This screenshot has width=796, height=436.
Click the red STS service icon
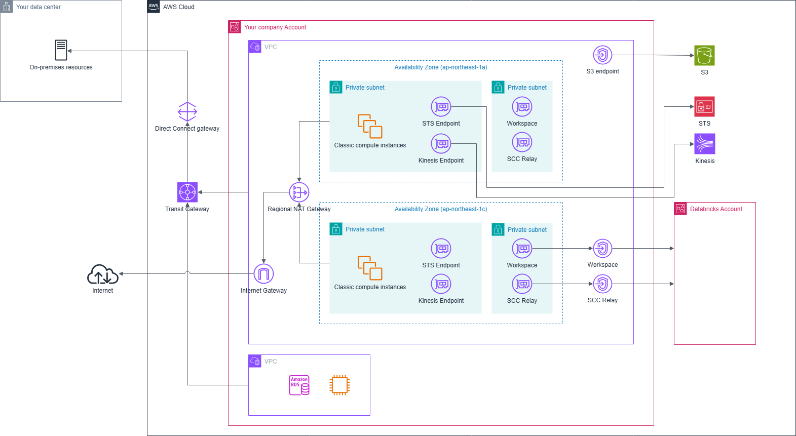pyautogui.click(x=704, y=107)
